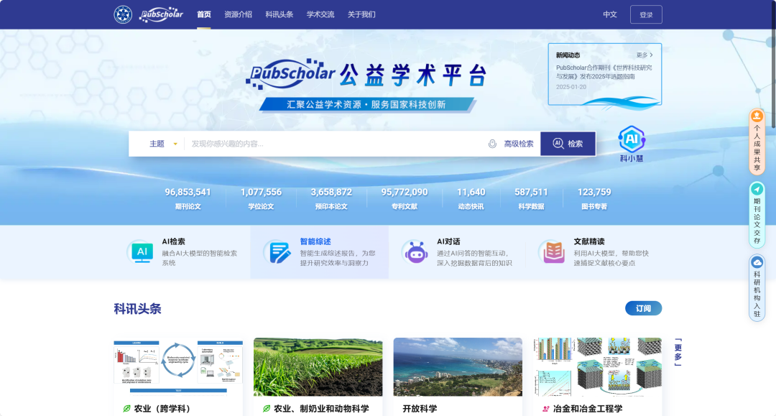This screenshot has width=776, height=416.
Task: Click the PubScholar logo in header
Action: point(160,14)
